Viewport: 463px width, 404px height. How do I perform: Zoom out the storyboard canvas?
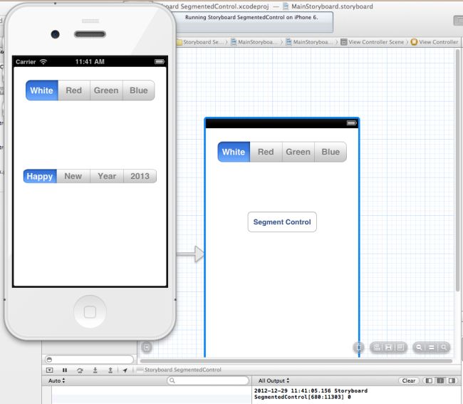[419, 347]
